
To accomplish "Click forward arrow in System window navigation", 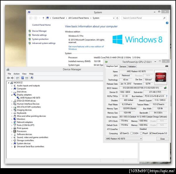I will pos(35,18).
